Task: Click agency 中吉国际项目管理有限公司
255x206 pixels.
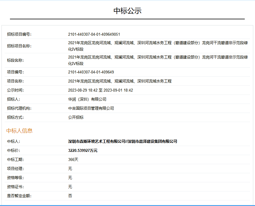Action: 91,108
